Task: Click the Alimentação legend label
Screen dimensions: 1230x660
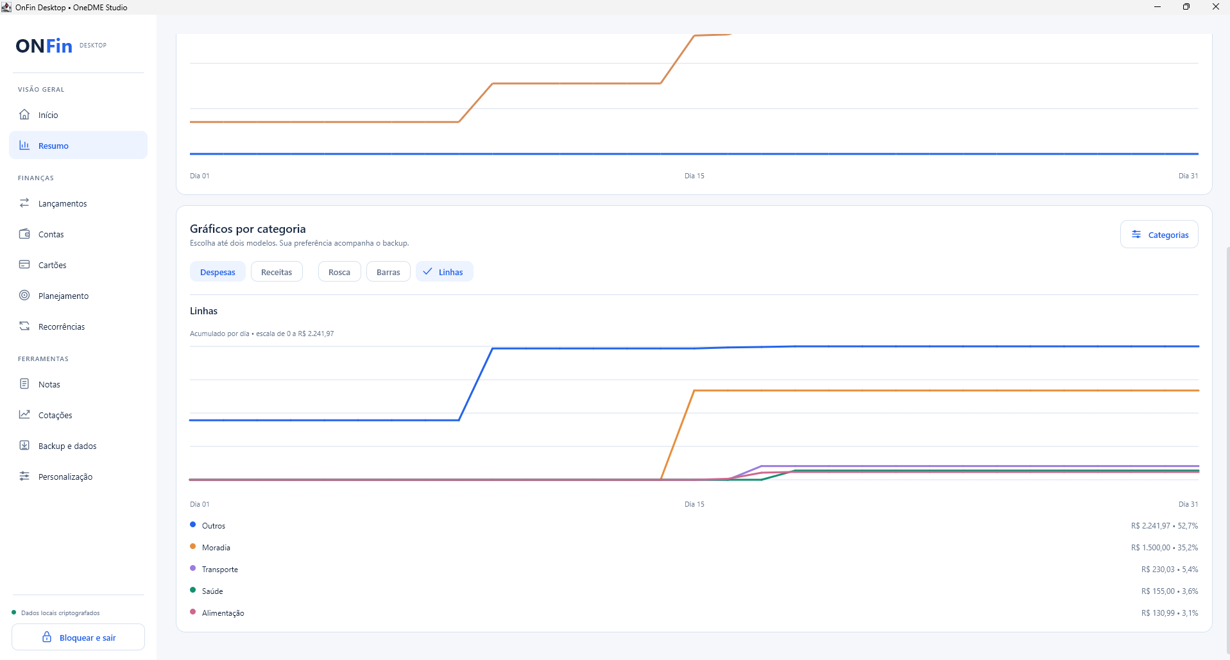Action: click(x=223, y=613)
